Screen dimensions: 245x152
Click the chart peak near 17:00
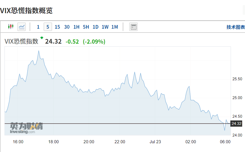39,51
